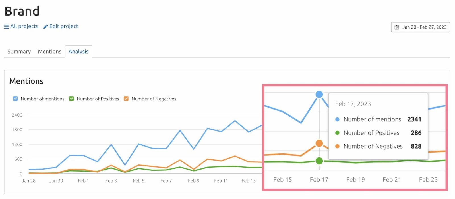Uncheck the Number of mentions checkbox
Screen dimensions: 455x199
pyautogui.click(x=15, y=99)
